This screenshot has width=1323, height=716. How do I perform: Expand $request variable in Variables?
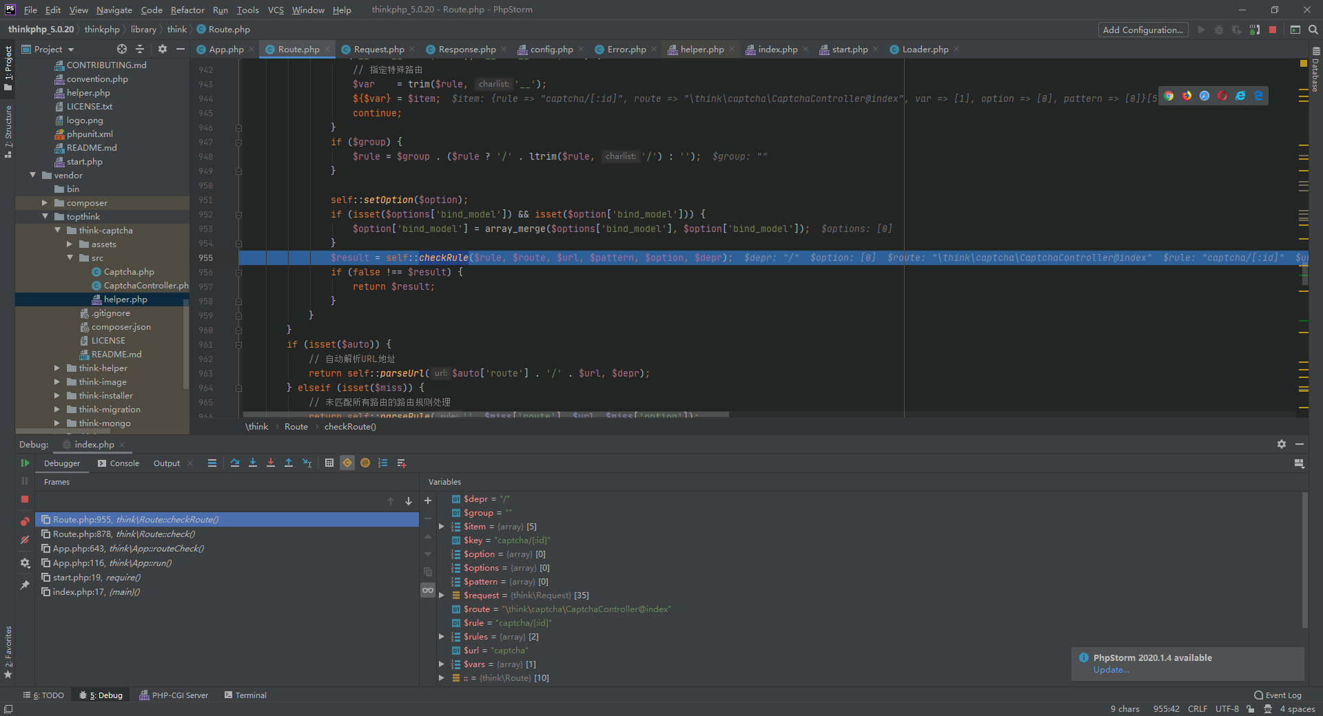[442, 596]
